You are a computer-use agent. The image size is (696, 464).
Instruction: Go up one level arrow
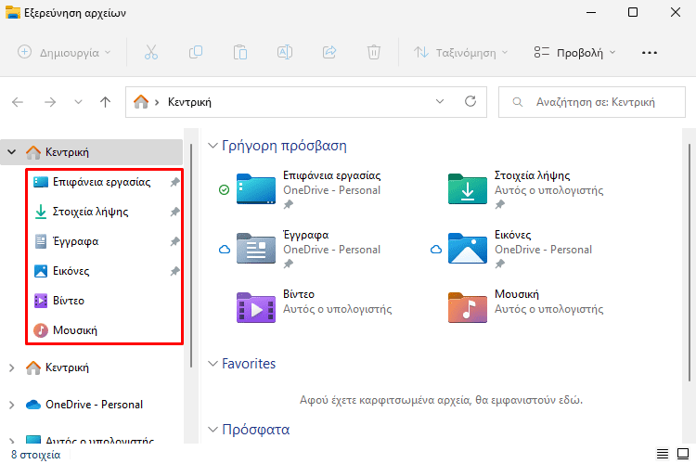105,102
